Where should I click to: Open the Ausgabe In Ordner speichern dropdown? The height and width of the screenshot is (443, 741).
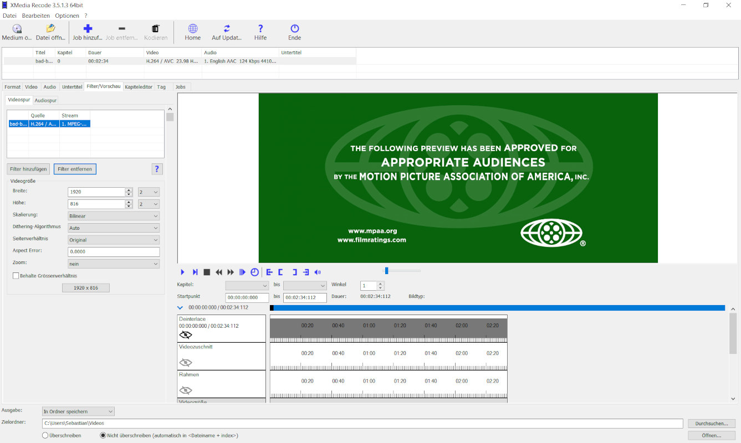[78, 411]
